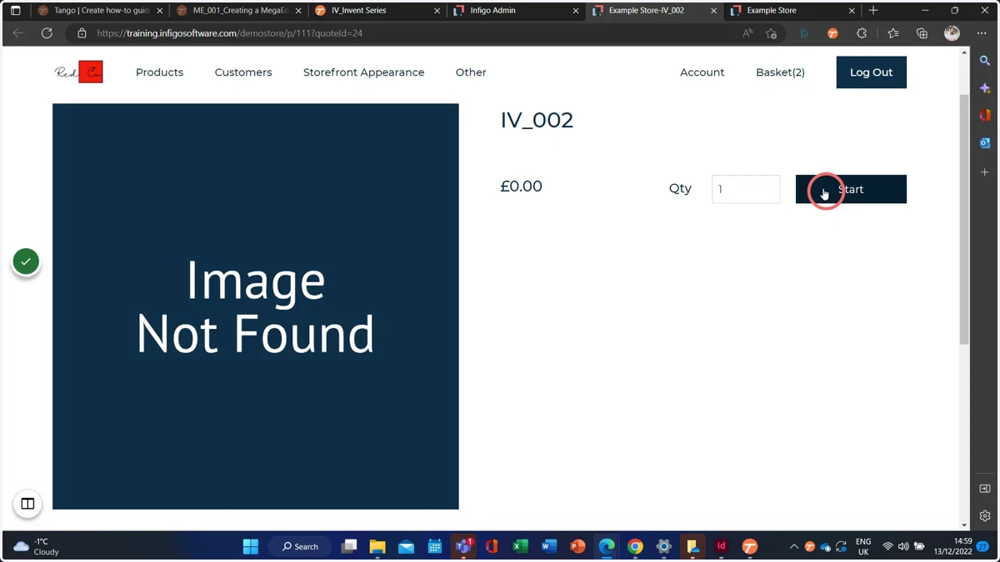Open Google Chrome from the taskbar
The width and height of the screenshot is (1000, 562).
point(635,546)
